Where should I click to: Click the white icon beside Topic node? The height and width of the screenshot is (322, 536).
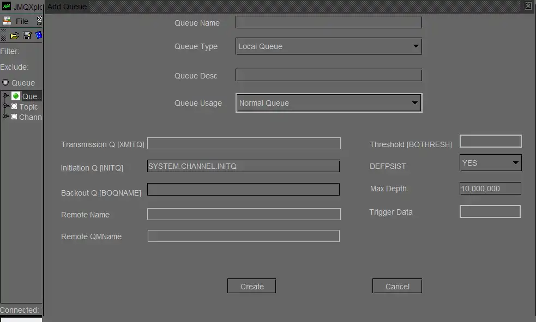pos(14,107)
